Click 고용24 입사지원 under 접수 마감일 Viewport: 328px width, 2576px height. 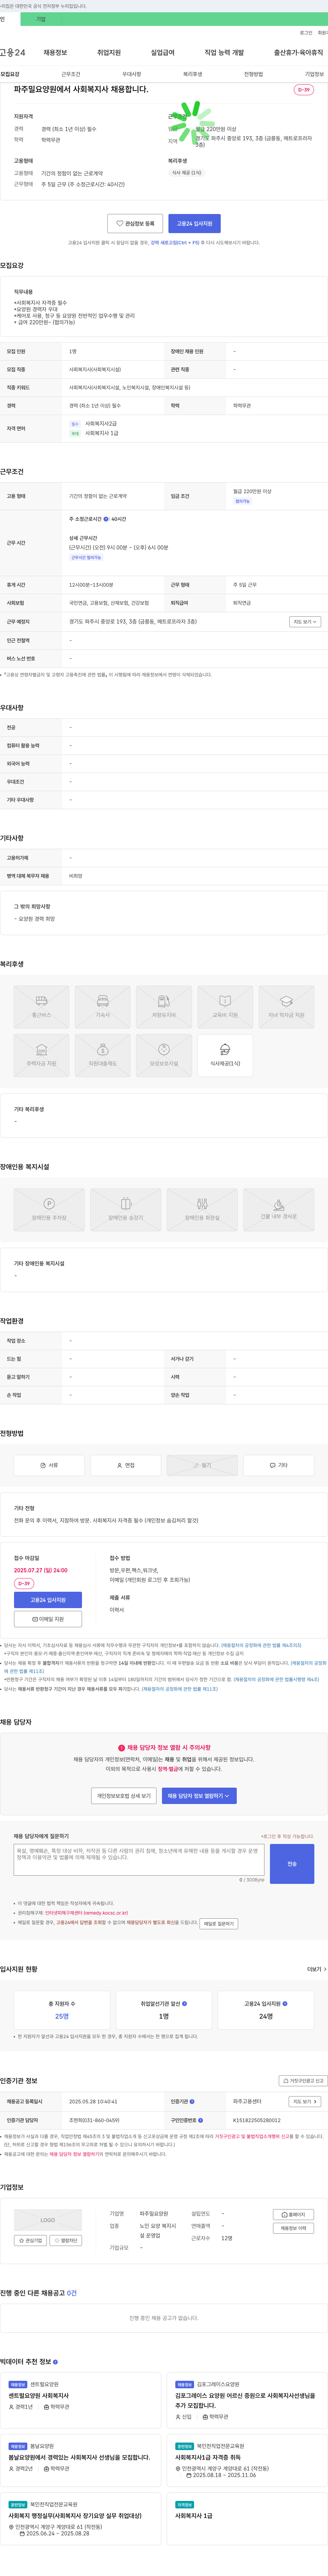[x=48, y=1600]
